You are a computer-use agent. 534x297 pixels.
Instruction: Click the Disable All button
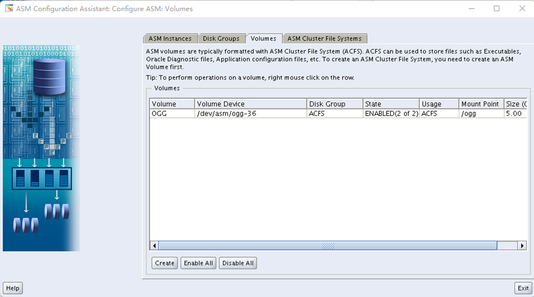coord(238,263)
